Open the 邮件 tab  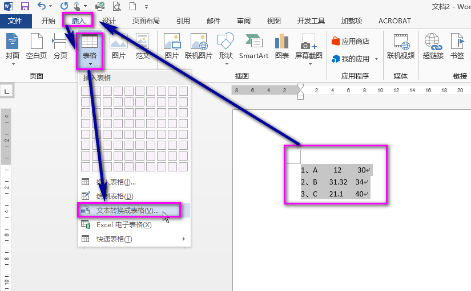tap(214, 21)
